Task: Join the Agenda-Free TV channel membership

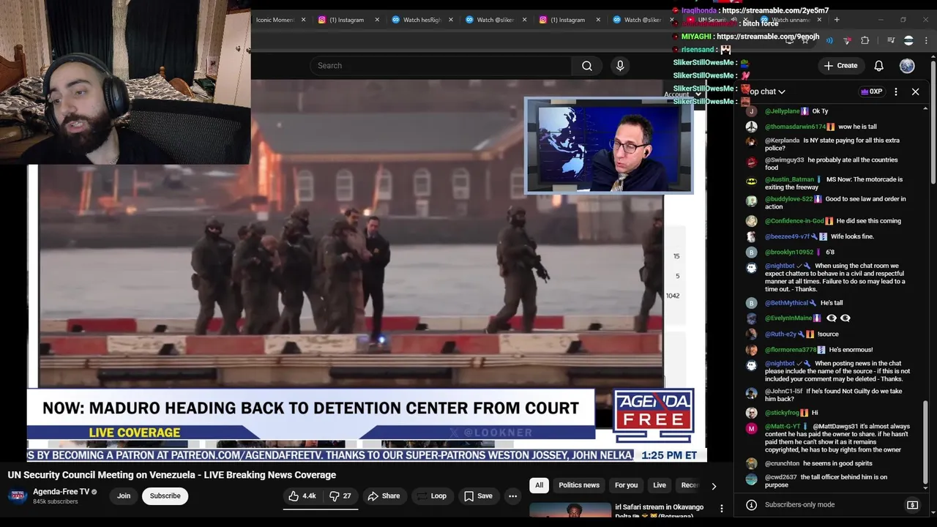Action: click(x=124, y=496)
